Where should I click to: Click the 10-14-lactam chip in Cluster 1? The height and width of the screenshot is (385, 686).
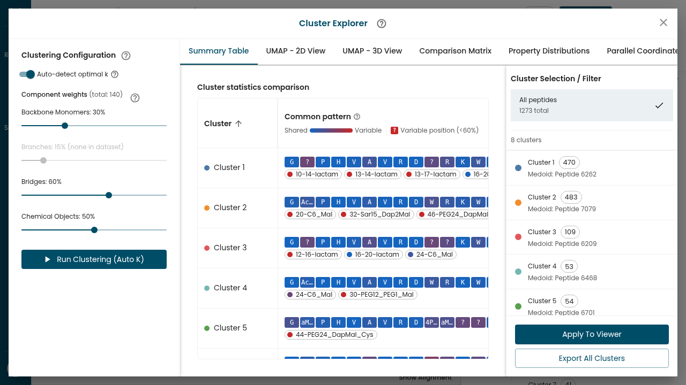click(x=313, y=174)
